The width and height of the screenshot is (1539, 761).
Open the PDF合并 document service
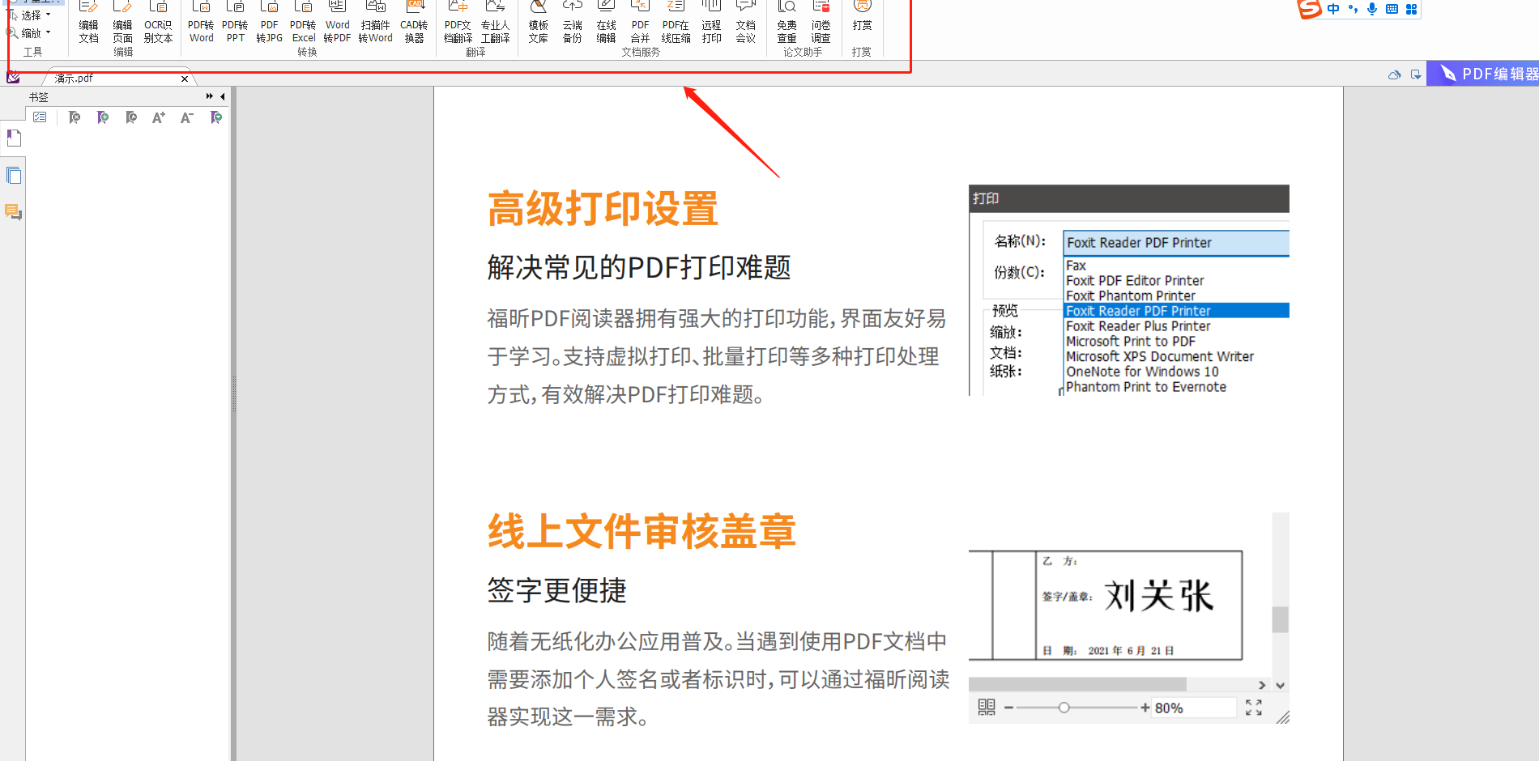640,24
